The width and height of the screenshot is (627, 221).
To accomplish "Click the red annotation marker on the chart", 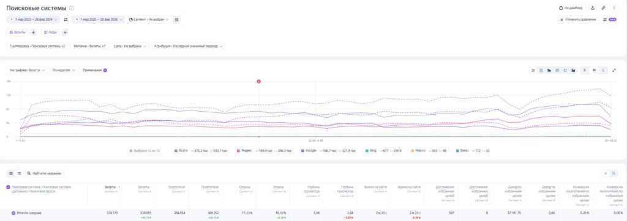I will (258, 81).
